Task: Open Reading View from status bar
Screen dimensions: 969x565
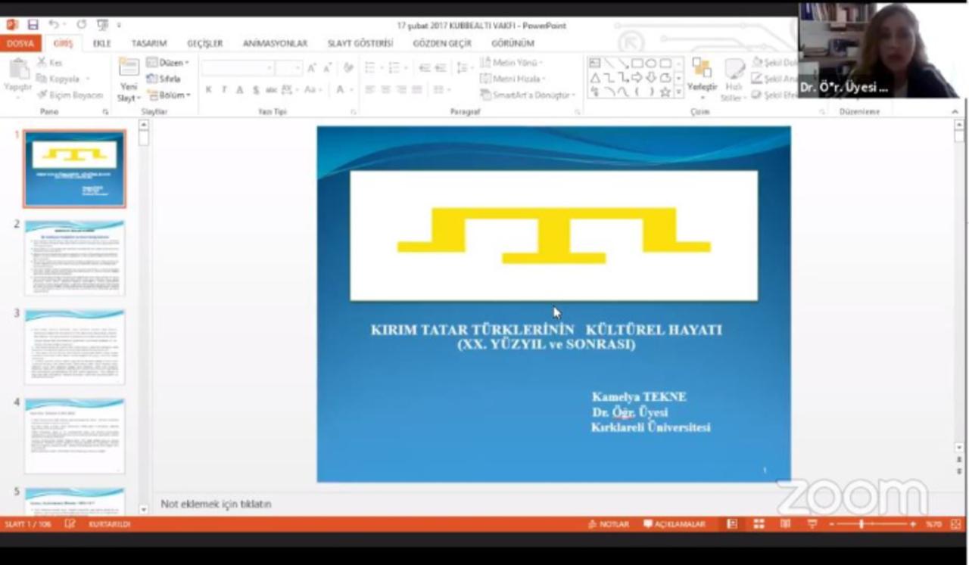Action: (x=785, y=524)
